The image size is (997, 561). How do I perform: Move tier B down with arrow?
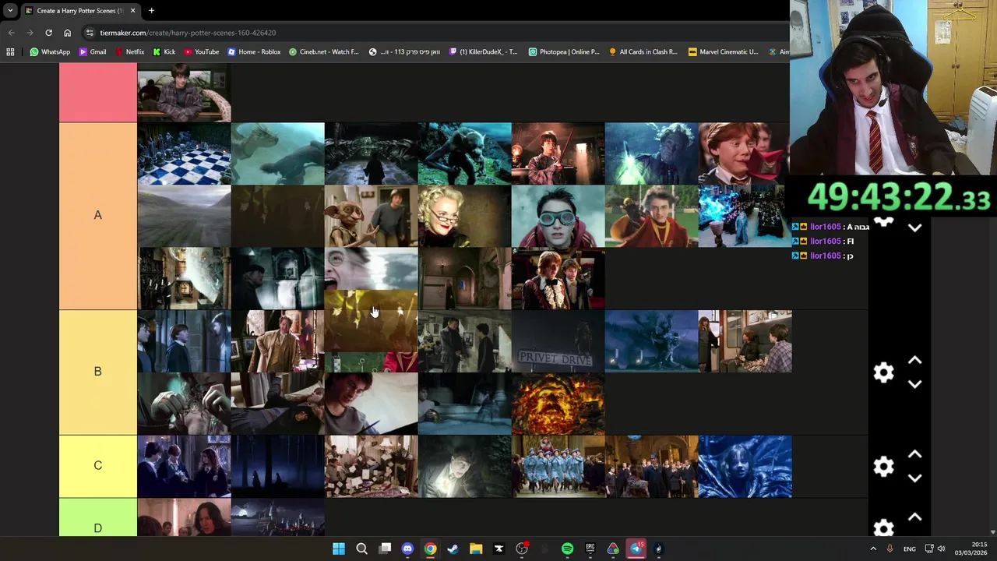tap(915, 384)
